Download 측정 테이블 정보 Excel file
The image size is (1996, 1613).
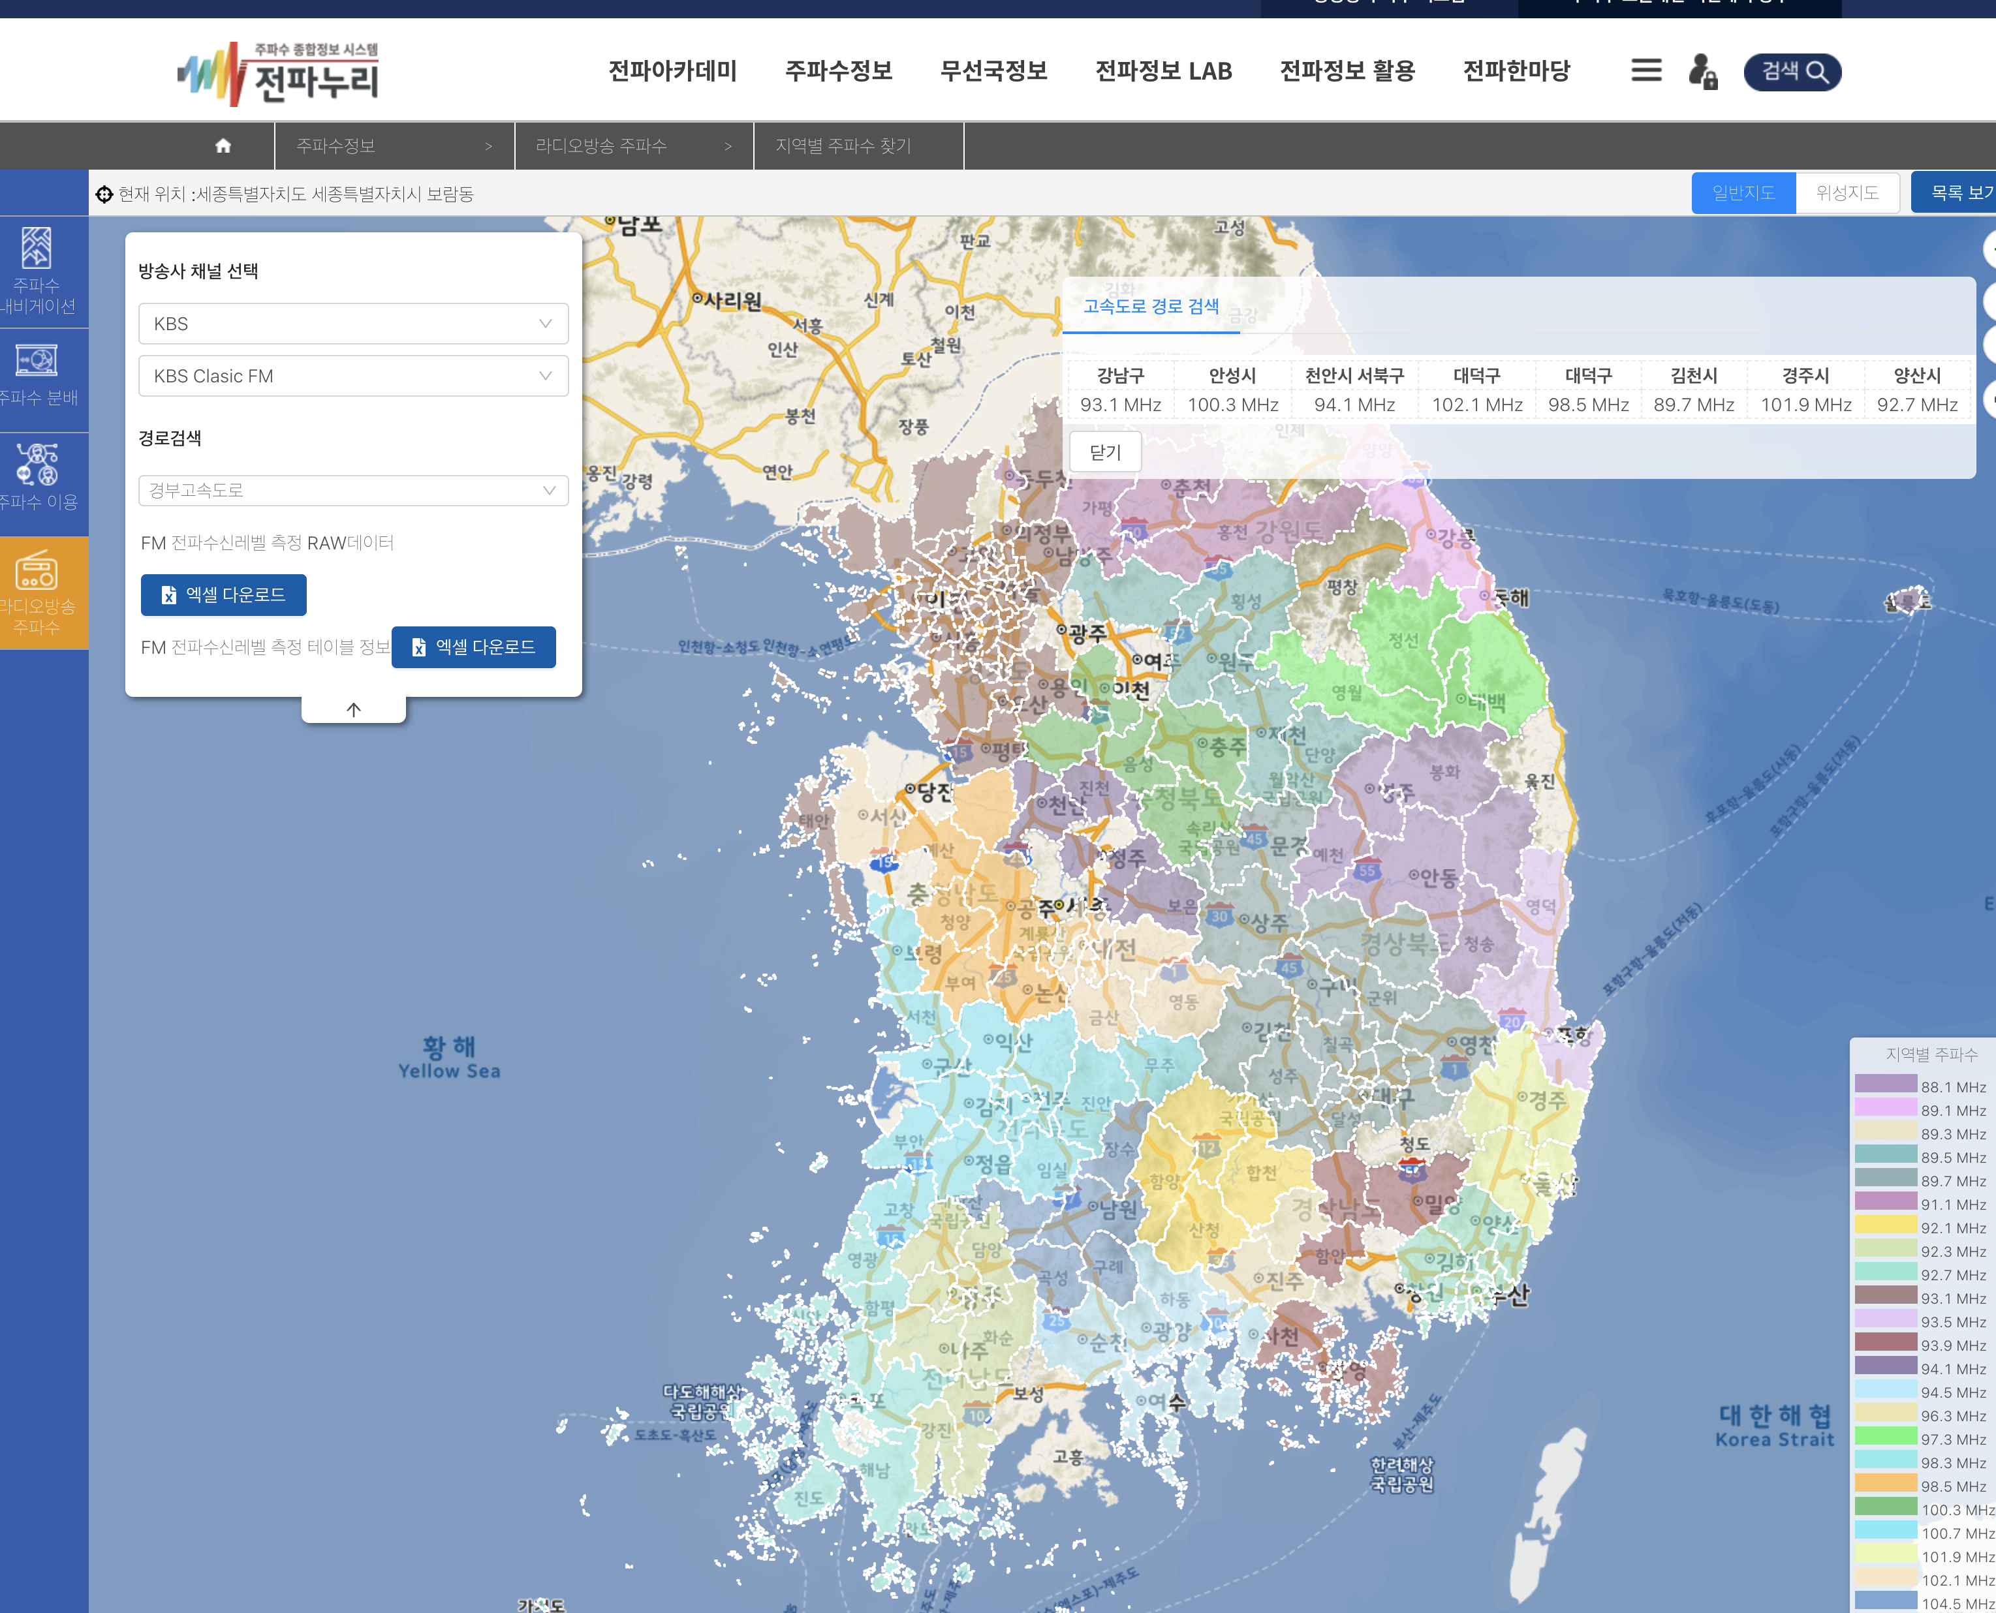coord(473,647)
